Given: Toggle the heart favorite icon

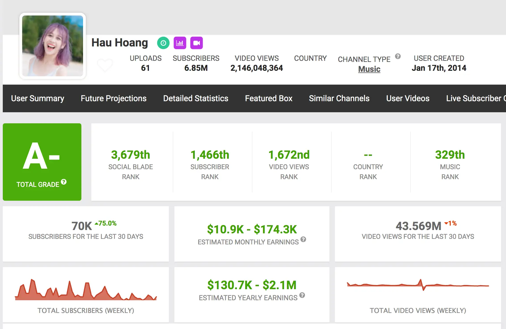Looking at the screenshot, I should pos(105,65).
